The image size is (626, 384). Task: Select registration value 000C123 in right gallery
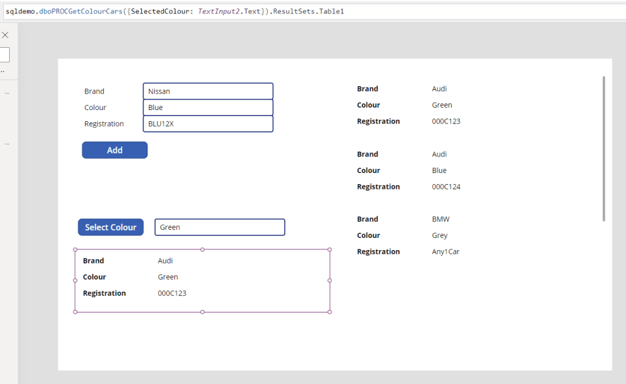tap(446, 121)
